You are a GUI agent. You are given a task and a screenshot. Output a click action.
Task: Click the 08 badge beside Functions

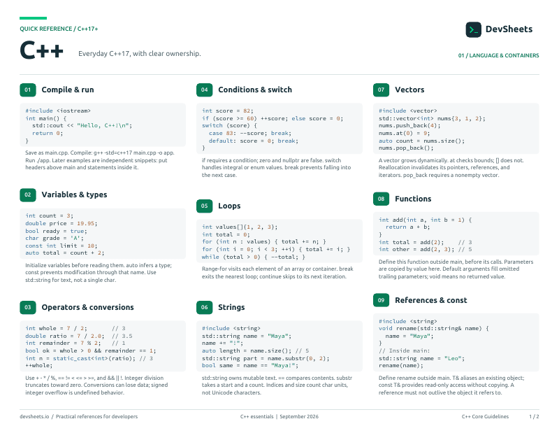click(381, 199)
